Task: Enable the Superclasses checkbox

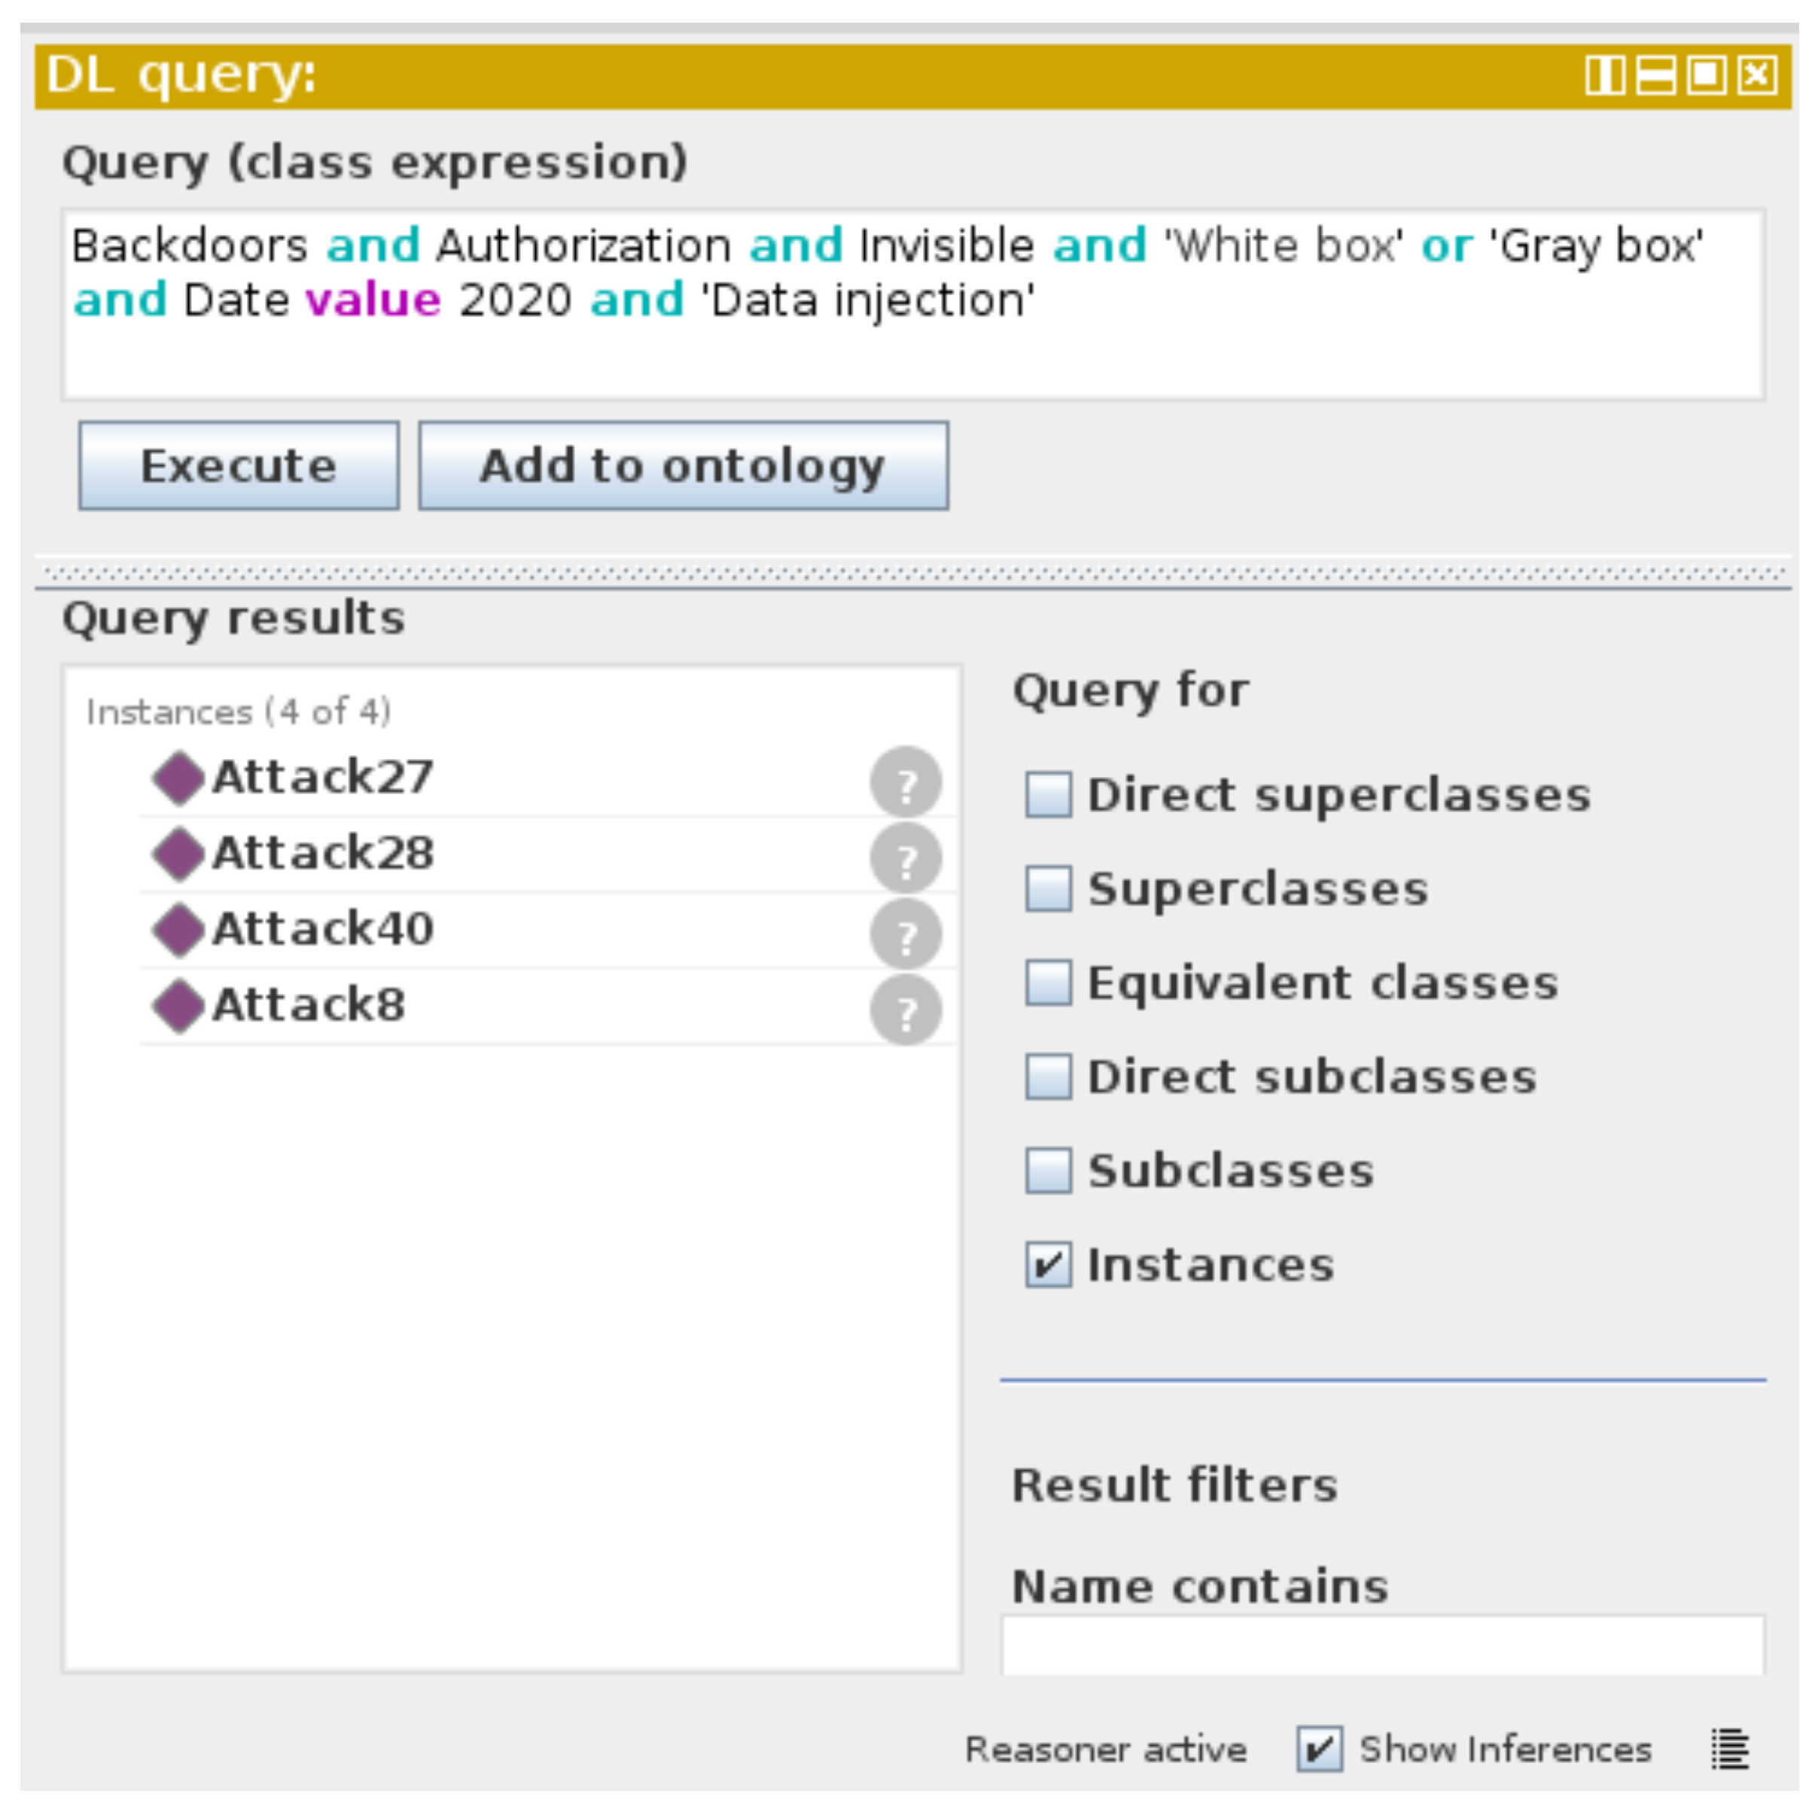Action: point(1049,889)
